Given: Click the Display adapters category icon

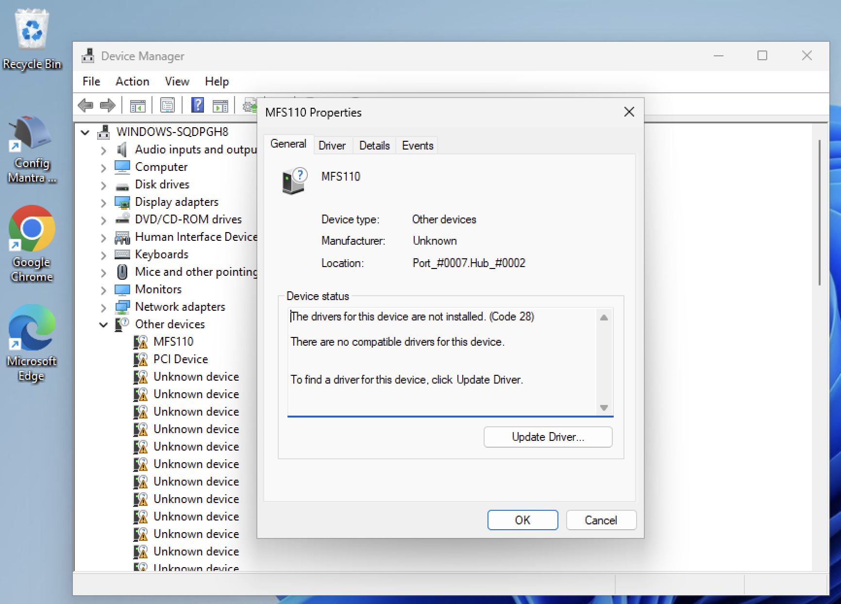Looking at the screenshot, I should point(122,202).
